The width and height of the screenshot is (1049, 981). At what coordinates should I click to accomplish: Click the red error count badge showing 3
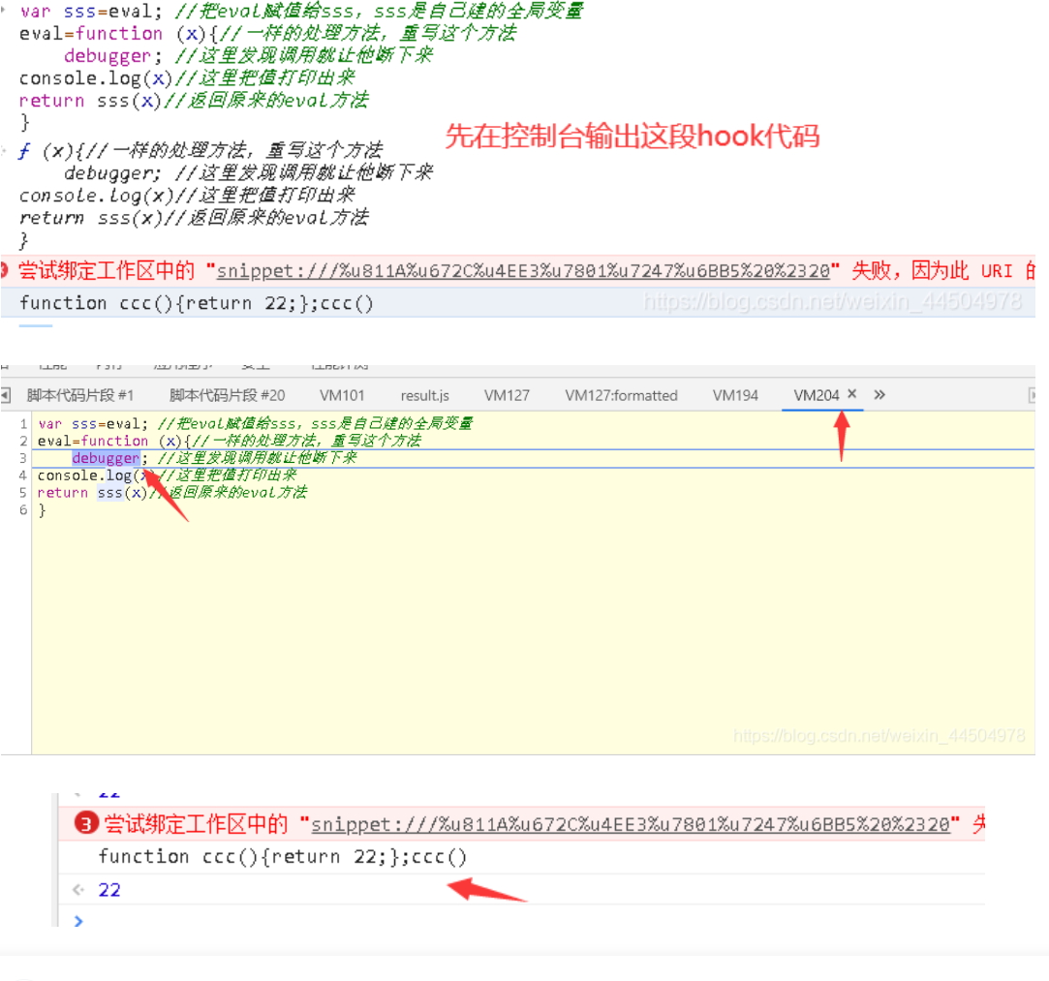85,823
